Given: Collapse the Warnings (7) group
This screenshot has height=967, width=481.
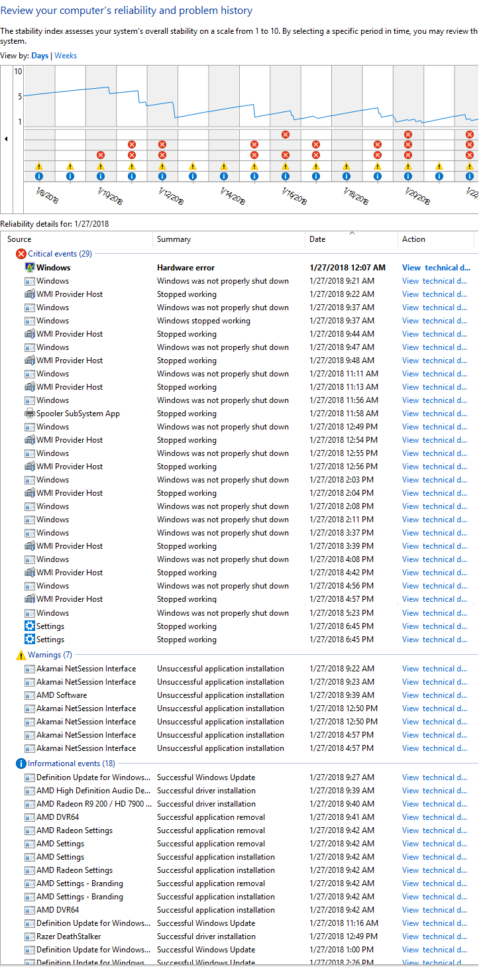Looking at the screenshot, I should pos(50,655).
